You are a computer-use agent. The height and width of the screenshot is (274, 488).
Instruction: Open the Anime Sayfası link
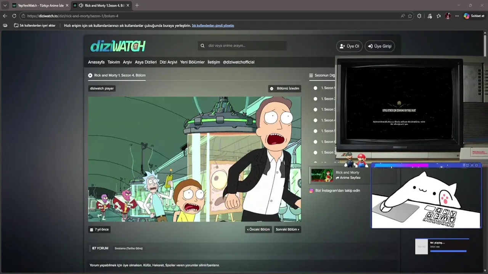point(348,178)
